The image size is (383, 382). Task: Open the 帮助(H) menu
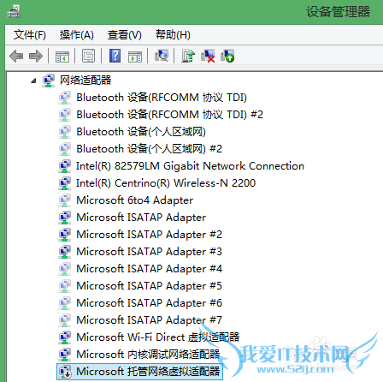tap(173, 35)
